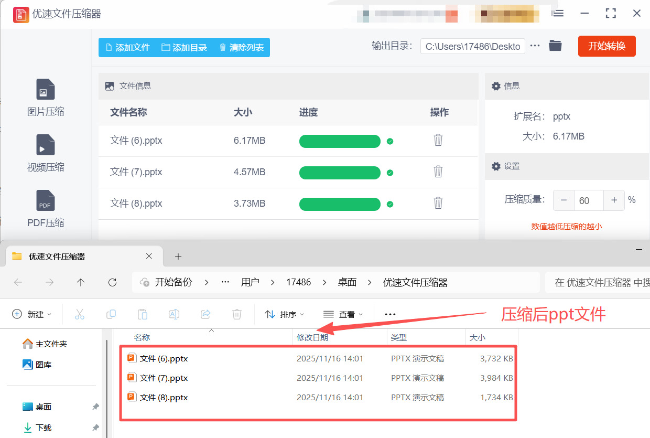Go up one folder level in Explorer
Viewport: 650px width, 438px height.
81,282
